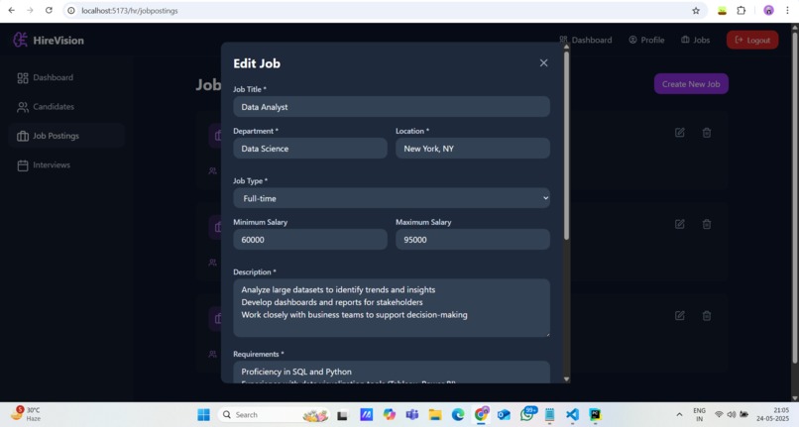Image resolution: width=799 pixels, height=427 pixels.
Task: Open the Copilot icon in the taskbar
Action: point(390,415)
